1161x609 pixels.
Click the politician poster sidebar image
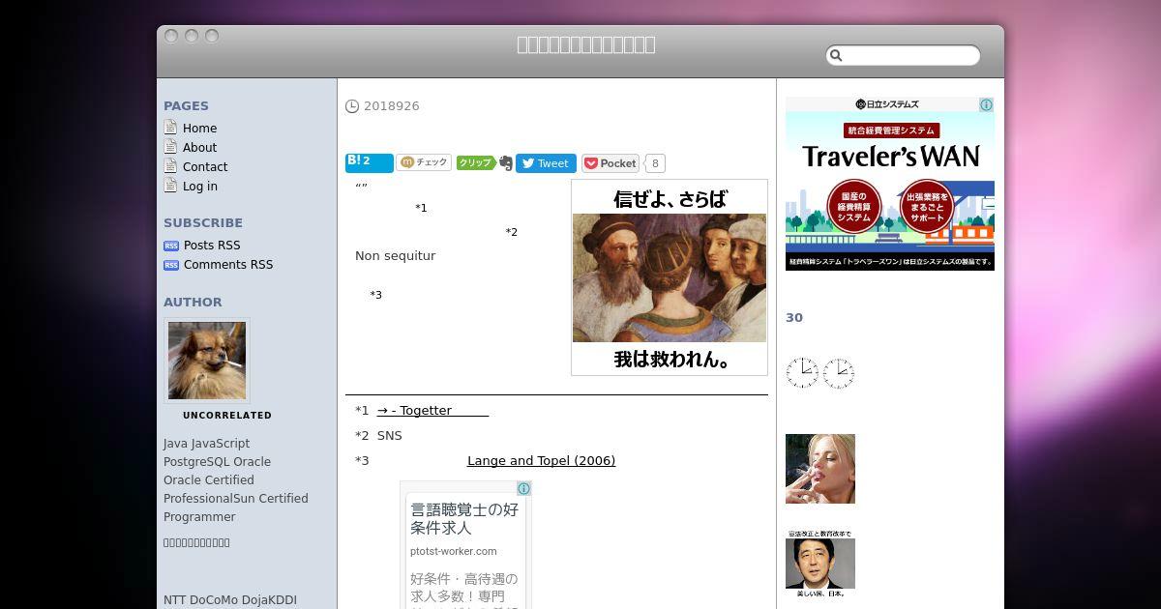pyautogui.click(x=820, y=564)
